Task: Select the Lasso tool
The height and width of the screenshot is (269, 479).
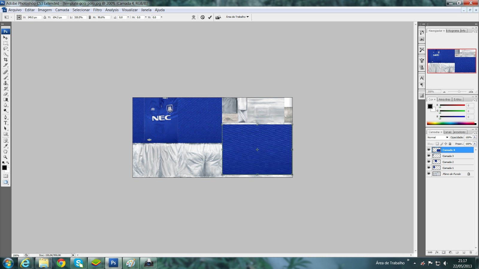Action: [5, 48]
